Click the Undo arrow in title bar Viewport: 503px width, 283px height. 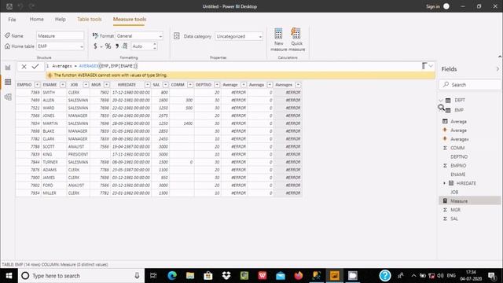[20, 6]
